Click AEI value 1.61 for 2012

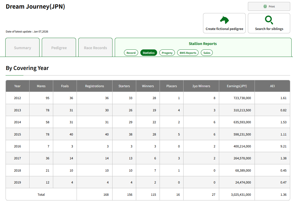tap(283, 98)
